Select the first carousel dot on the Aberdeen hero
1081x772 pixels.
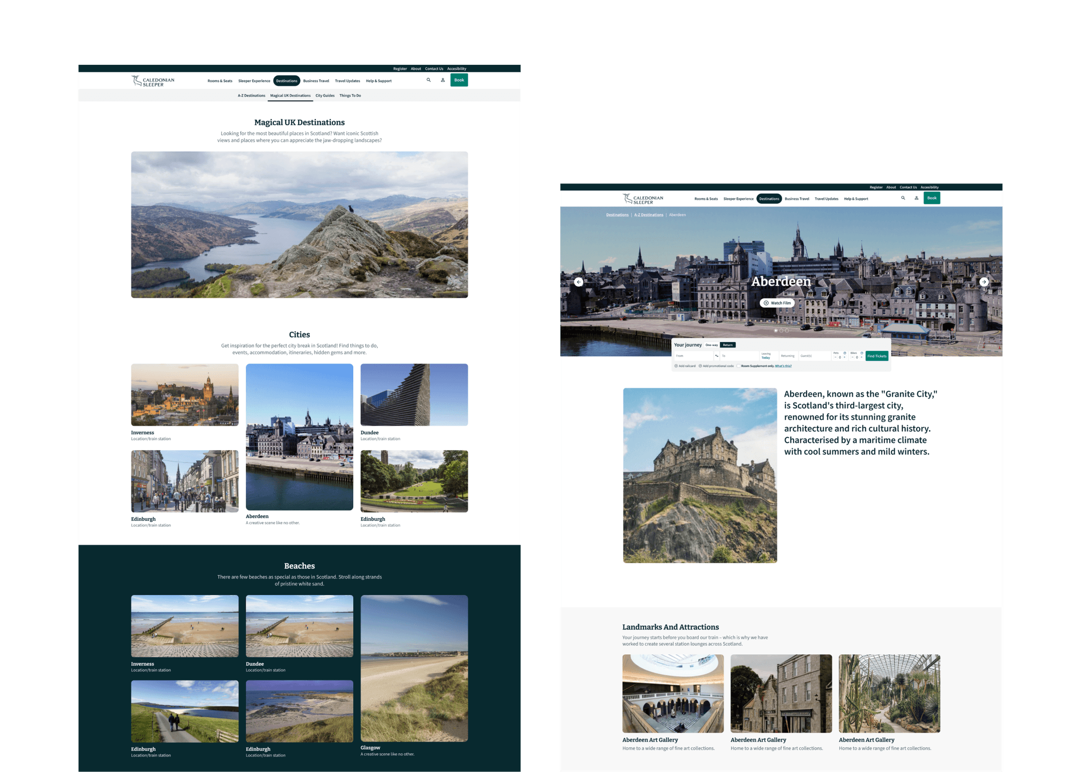776,331
